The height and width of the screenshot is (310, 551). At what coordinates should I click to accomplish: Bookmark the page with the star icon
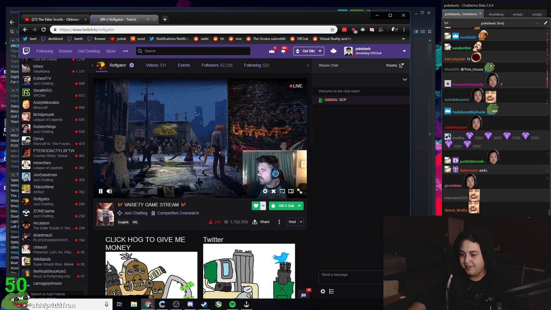tap(332, 30)
